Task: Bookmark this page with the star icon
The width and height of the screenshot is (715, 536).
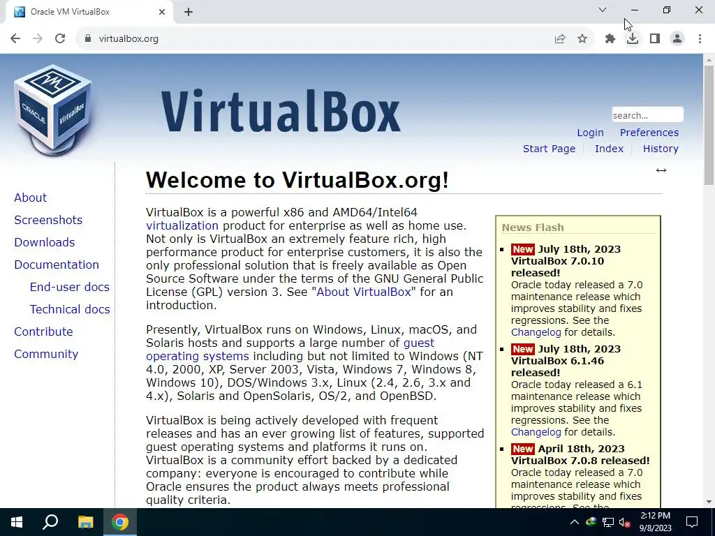Action: 582,39
